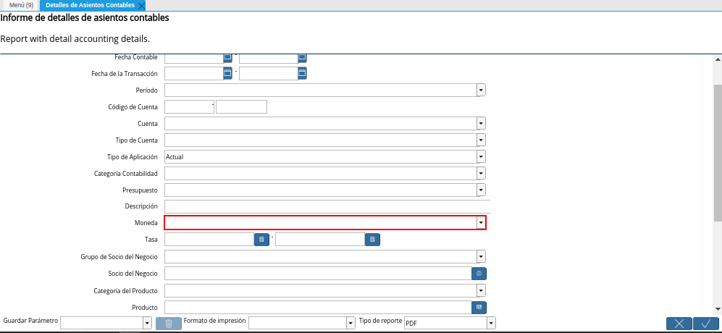
Task: Click the Moneda field label
Action: [x=146, y=223]
